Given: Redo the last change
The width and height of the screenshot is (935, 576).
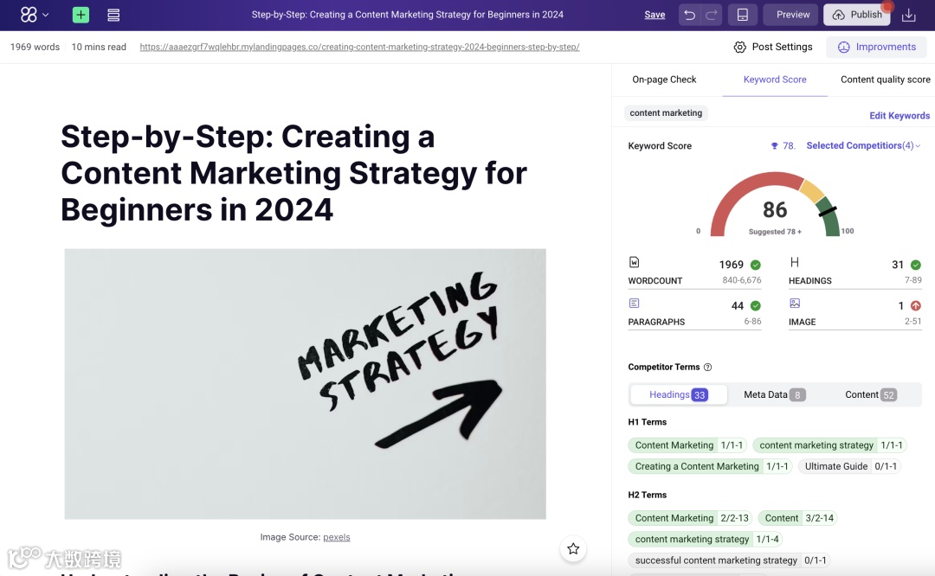Looking at the screenshot, I should (711, 15).
